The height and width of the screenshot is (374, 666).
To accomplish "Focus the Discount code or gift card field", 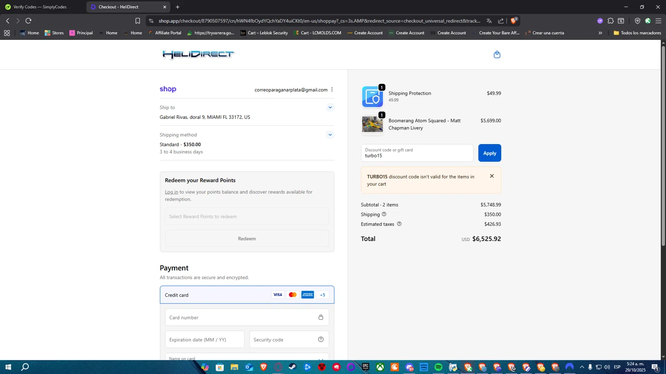I will 417,153.
